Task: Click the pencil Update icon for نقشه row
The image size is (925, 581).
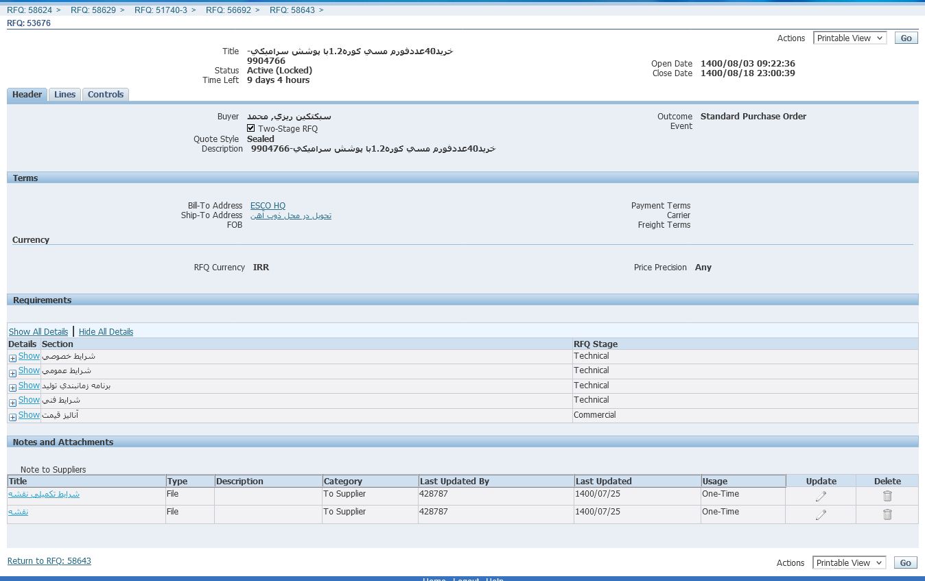Action: click(x=821, y=514)
